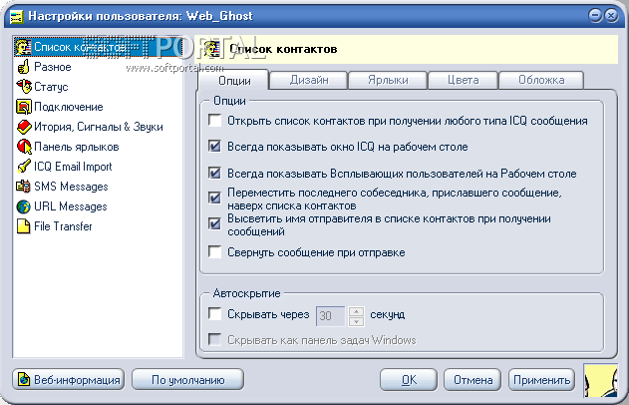
Task: Decrease auto-hide seconds with the down arrow
Action: [357, 321]
